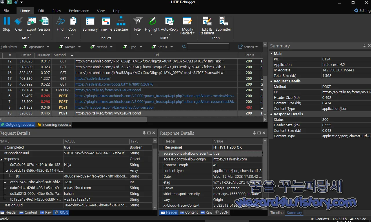Viewport: 371px width, 222px height.
Task: Open the Actions dropdown
Action: tap(248, 47)
